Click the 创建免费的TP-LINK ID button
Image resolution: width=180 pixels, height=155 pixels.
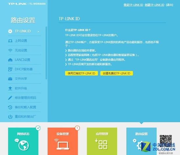[117, 73]
